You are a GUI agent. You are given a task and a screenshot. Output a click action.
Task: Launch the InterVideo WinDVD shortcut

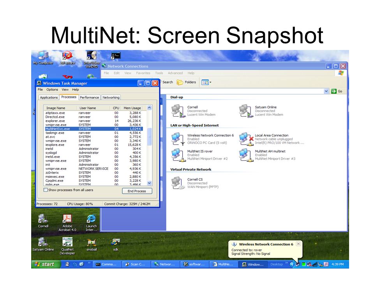tap(91, 59)
